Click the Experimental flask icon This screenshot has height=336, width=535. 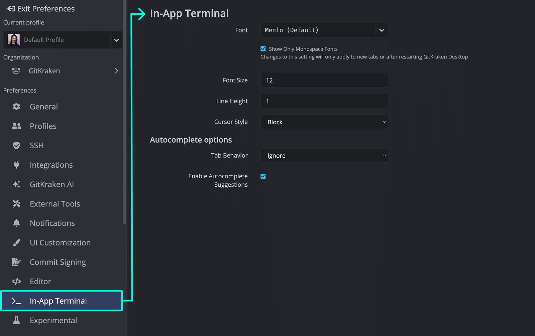coord(16,320)
